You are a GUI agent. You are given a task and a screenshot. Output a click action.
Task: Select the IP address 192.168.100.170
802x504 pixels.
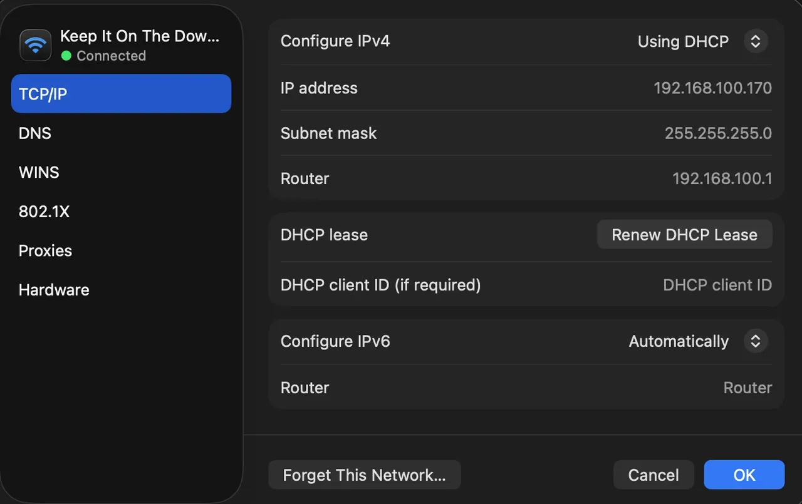(712, 88)
